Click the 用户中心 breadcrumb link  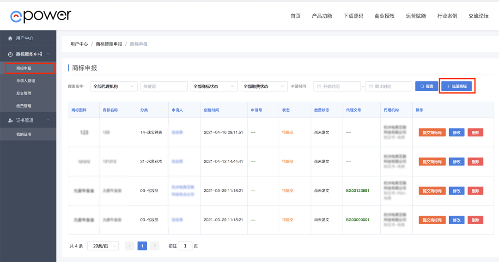(x=79, y=44)
